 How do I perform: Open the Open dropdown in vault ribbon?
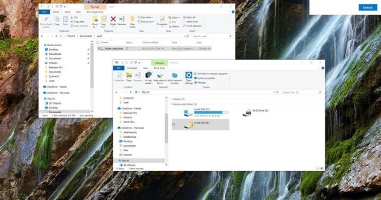tap(174, 18)
